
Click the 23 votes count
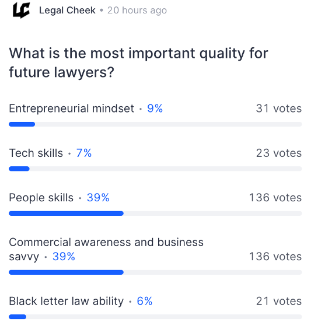[x=279, y=153]
